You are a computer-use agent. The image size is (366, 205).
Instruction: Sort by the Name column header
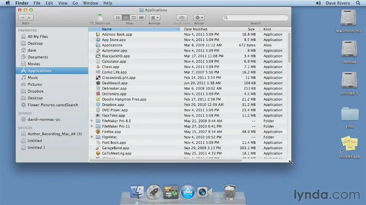pyautogui.click(x=134, y=29)
